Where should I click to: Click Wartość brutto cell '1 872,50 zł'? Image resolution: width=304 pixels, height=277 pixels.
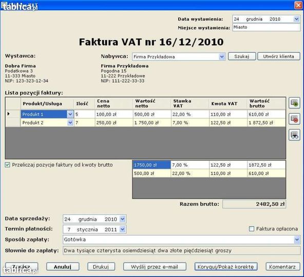(x=267, y=123)
